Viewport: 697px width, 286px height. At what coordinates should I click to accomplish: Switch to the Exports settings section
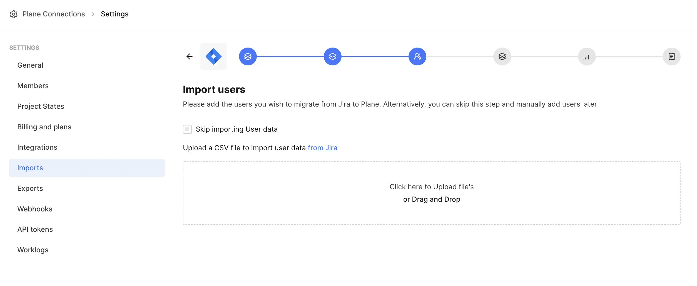pos(30,188)
